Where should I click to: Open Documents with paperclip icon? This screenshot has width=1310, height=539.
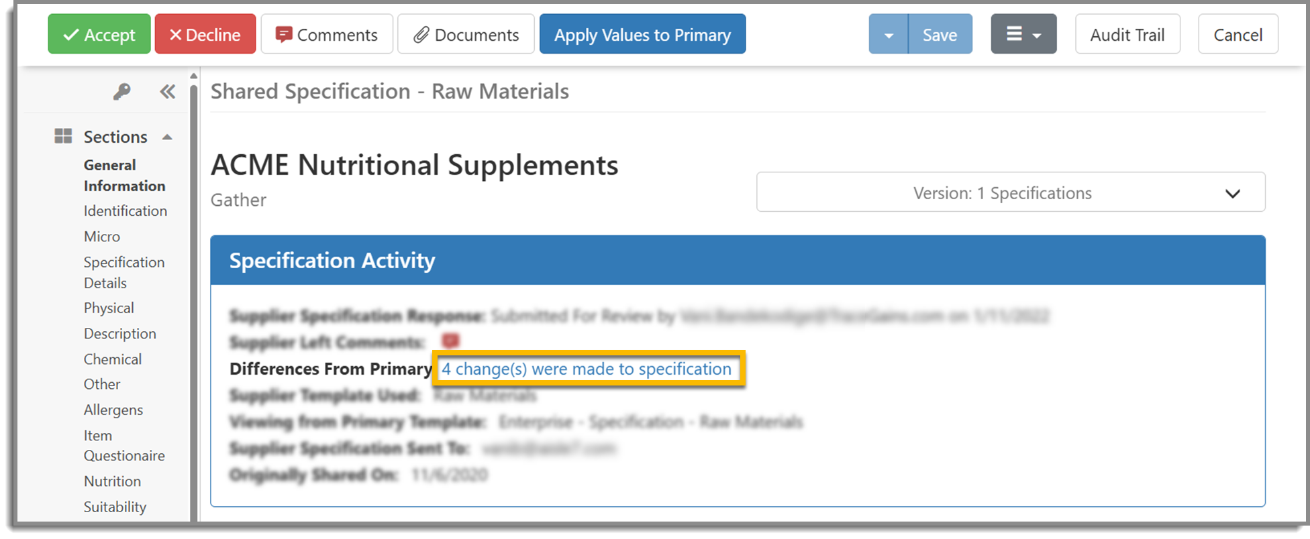pos(466,34)
